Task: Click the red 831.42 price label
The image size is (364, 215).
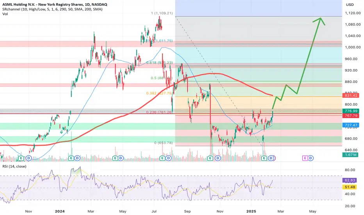Action: click(351, 95)
